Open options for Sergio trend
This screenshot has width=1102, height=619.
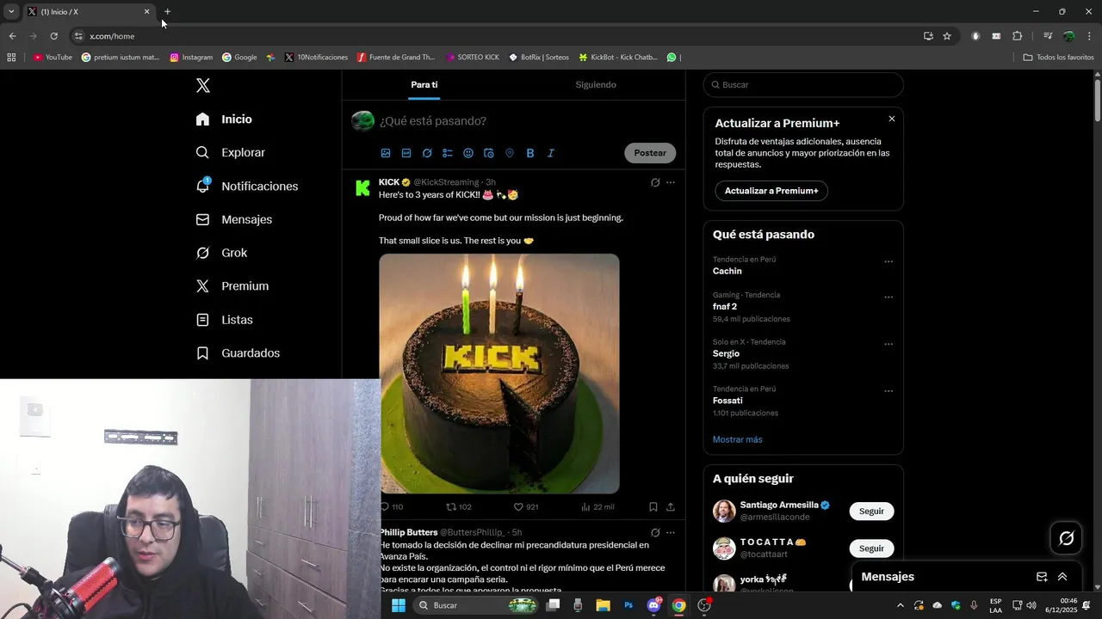(x=888, y=344)
